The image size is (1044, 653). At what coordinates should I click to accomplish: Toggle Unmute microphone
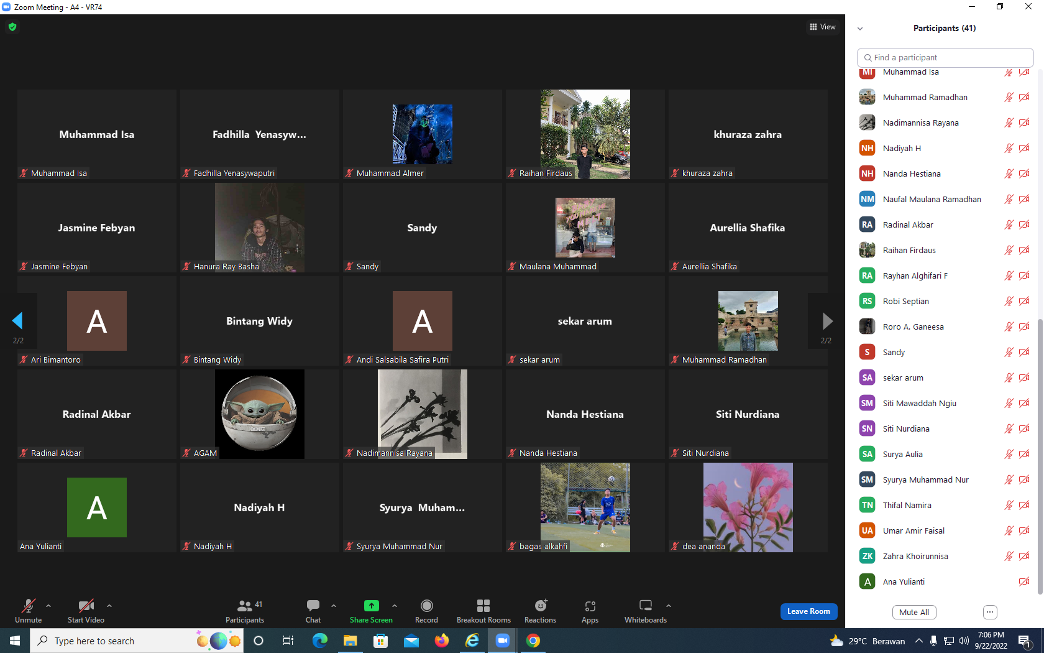(29, 611)
